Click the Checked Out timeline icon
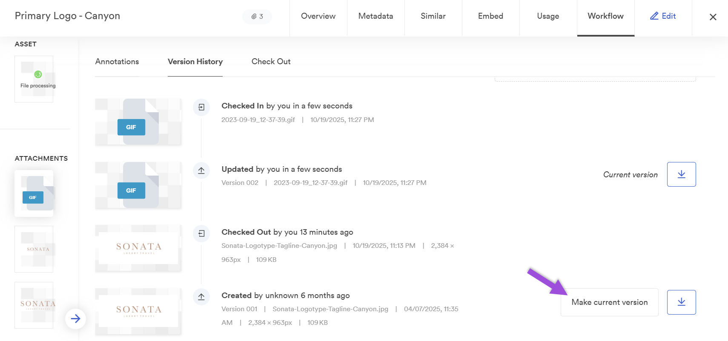 tap(201, 233)
